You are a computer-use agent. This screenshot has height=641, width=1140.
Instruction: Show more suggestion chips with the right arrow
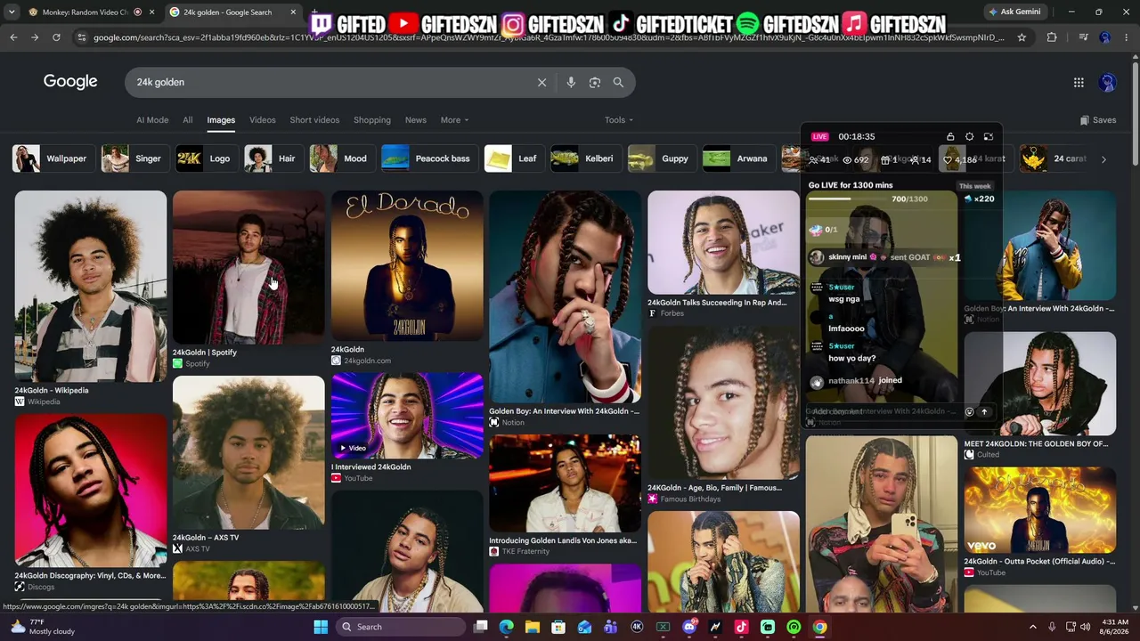point(1103,159)
